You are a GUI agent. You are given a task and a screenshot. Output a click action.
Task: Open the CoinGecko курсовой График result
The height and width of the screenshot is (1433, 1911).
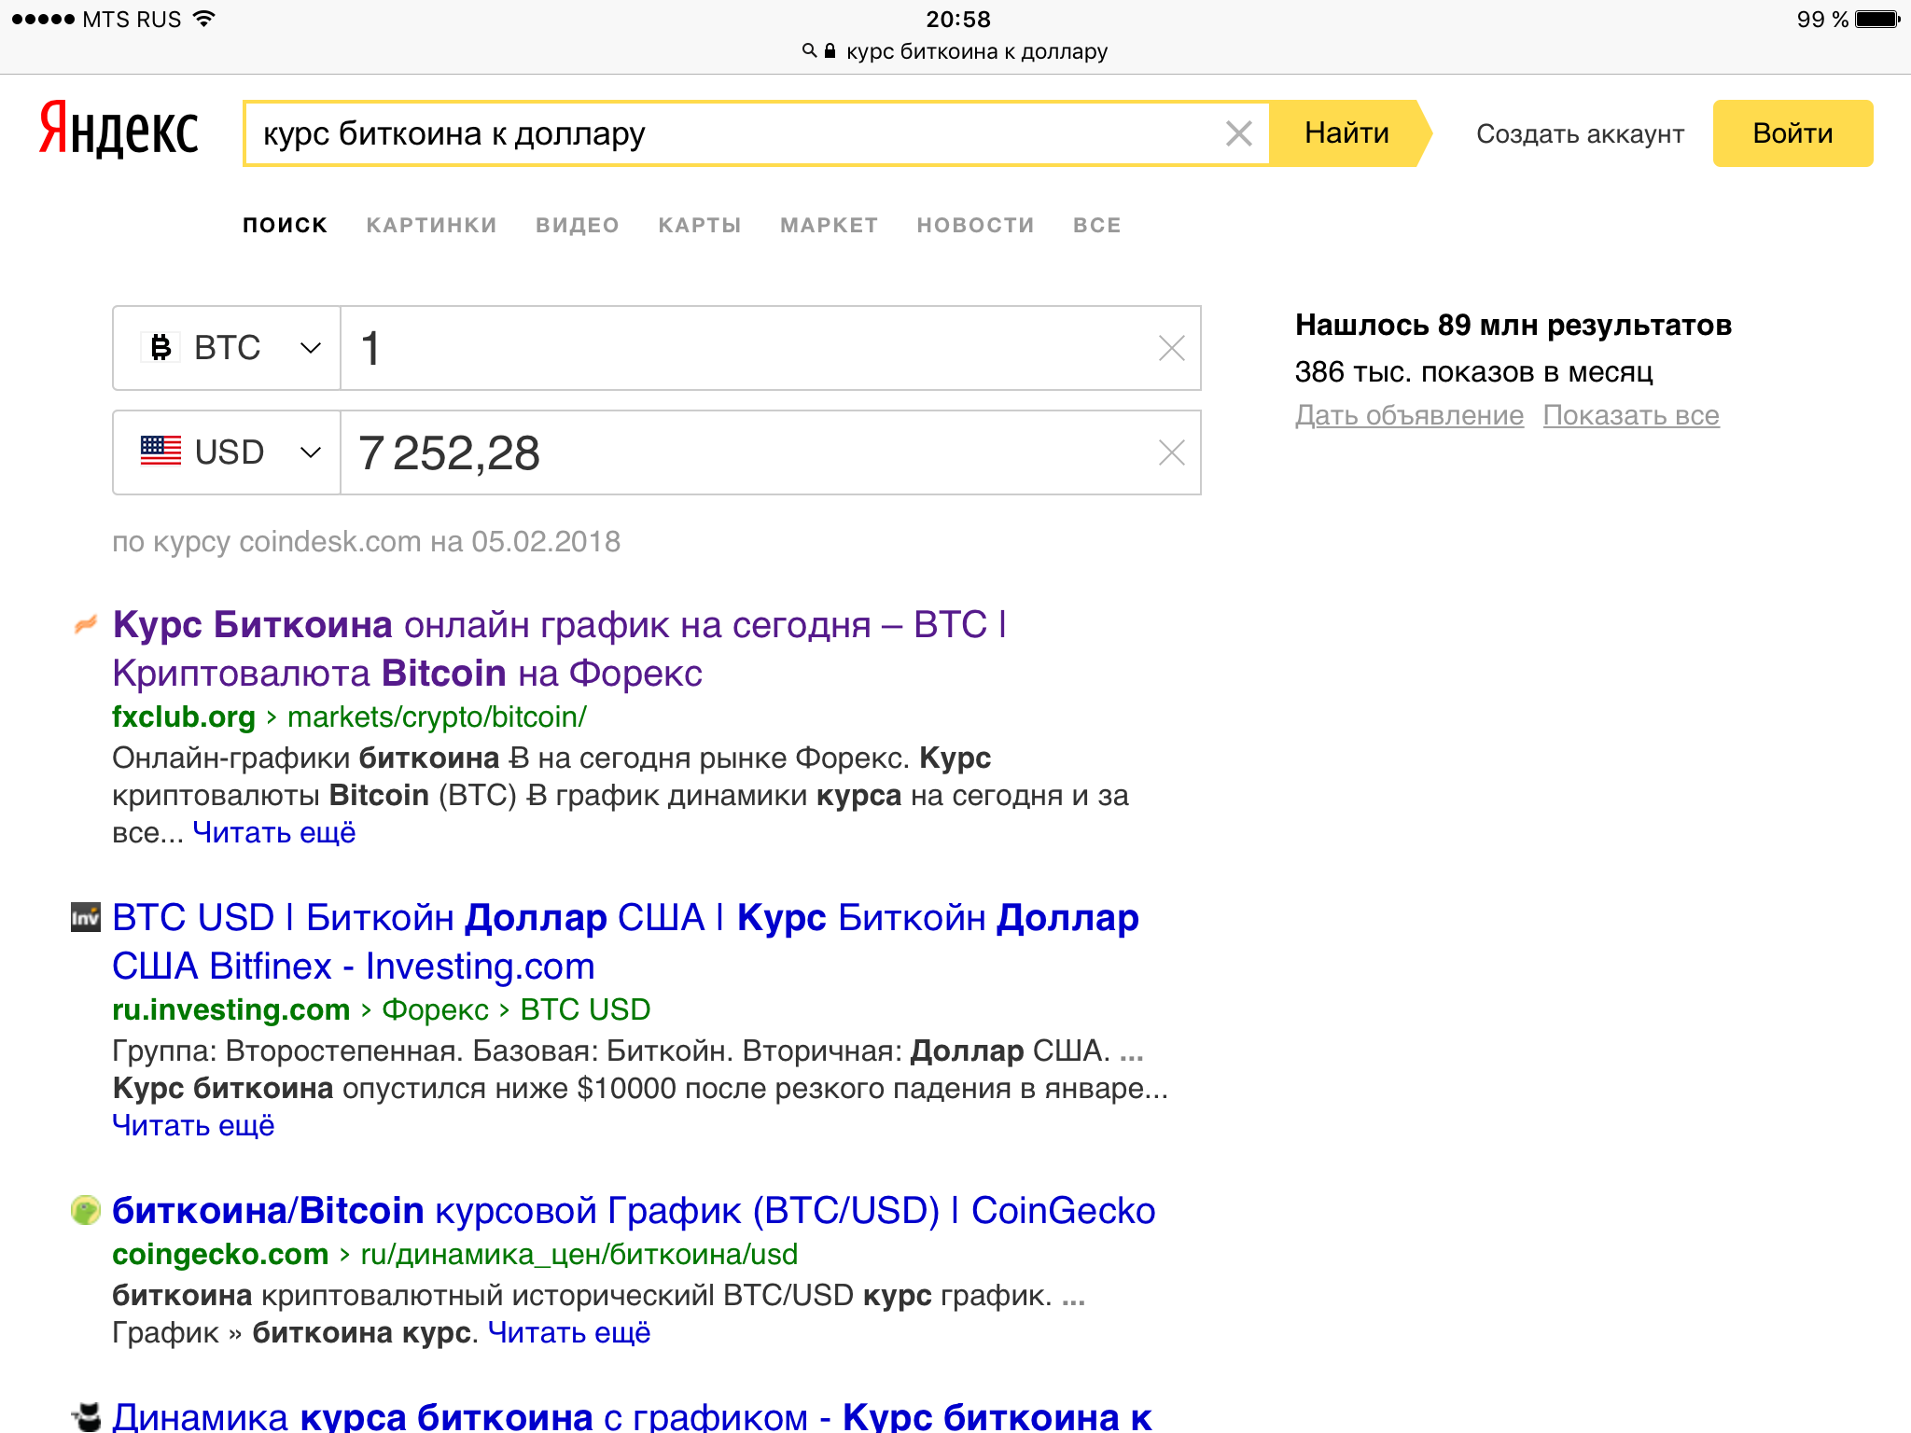click(634, 1210)
